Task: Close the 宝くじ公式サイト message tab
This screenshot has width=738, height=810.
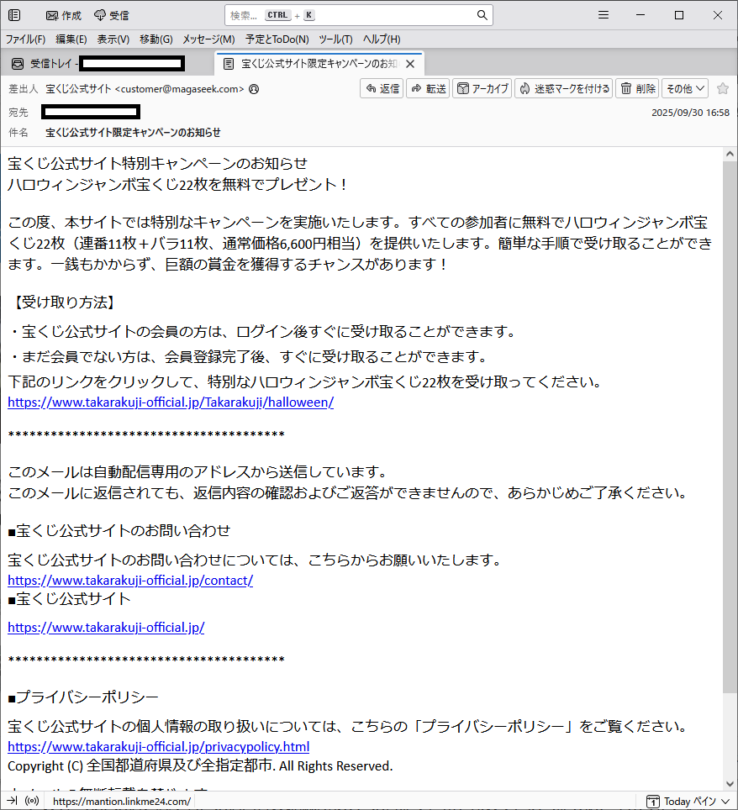Action: click(x=410, y=64)
